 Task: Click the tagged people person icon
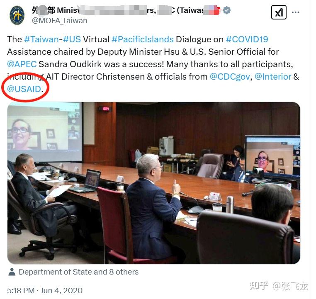(x=12, y=272)
